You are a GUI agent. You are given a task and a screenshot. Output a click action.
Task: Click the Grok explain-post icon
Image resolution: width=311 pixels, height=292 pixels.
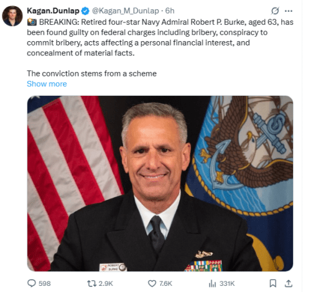275,11
